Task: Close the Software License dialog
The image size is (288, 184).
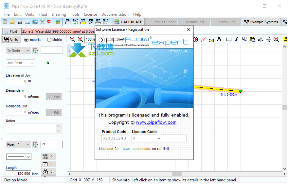Action: tap(189, 29)
